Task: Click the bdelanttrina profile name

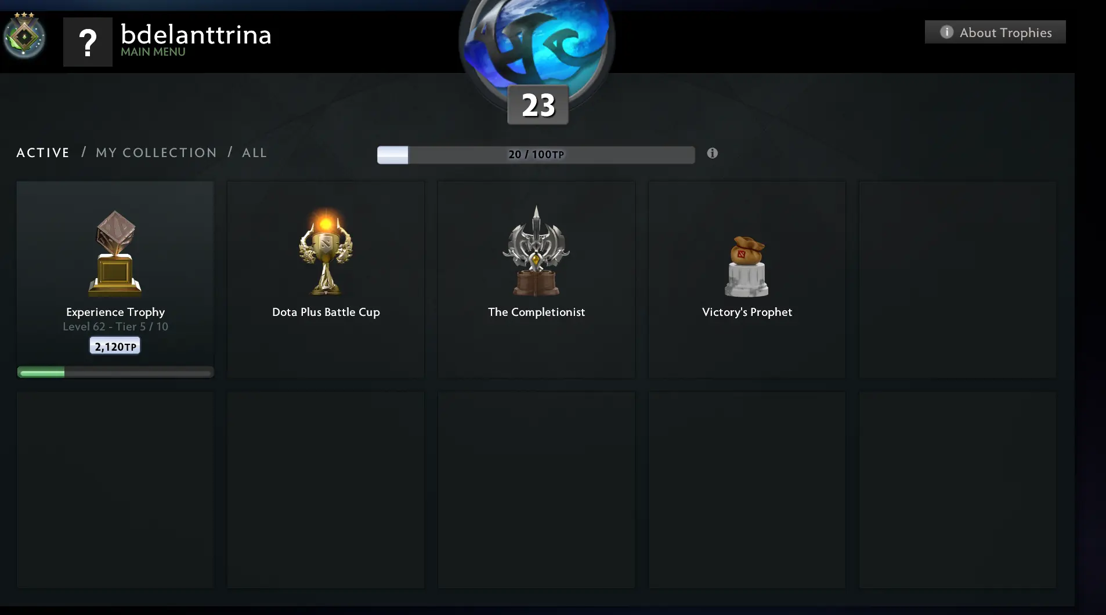Action: click(x=196, y=35)
